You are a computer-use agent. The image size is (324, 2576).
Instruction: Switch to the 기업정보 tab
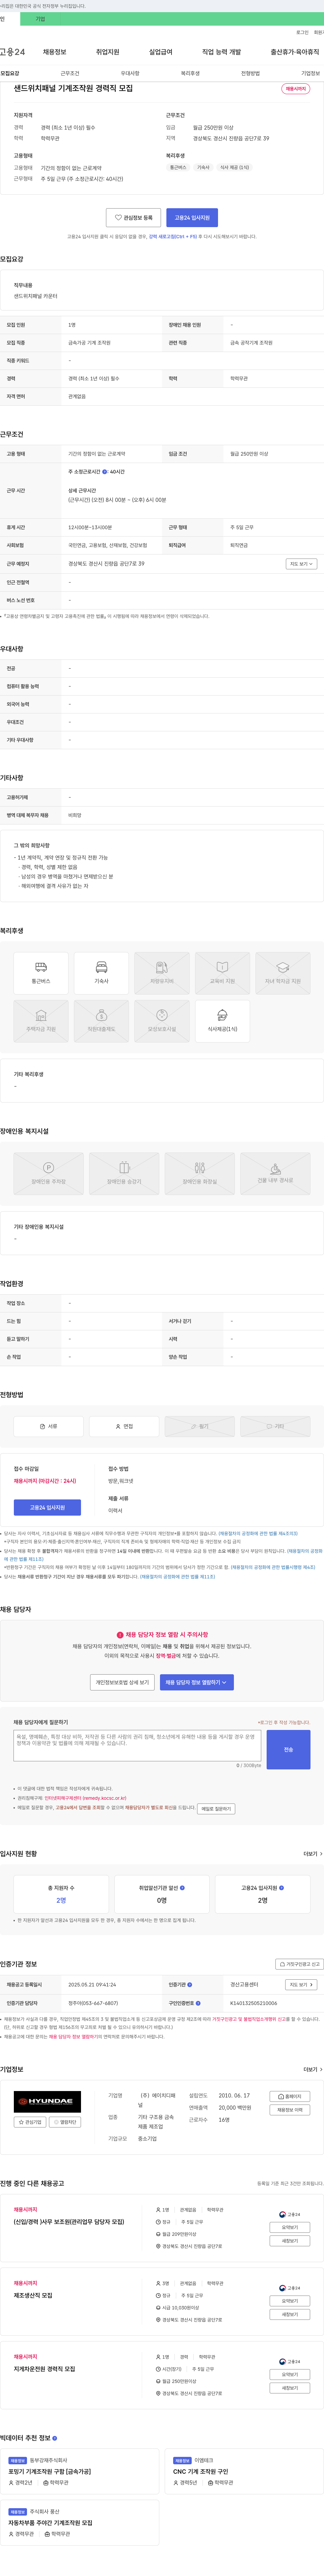[311, 73]
